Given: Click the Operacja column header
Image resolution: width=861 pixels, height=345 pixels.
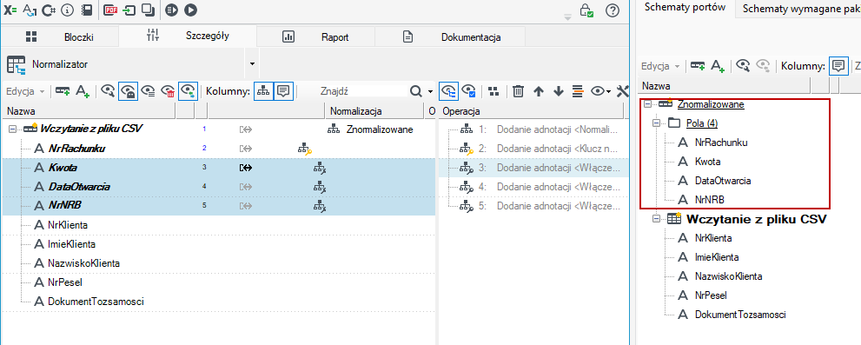Looking at the screenshot, I should click(531, 111).
